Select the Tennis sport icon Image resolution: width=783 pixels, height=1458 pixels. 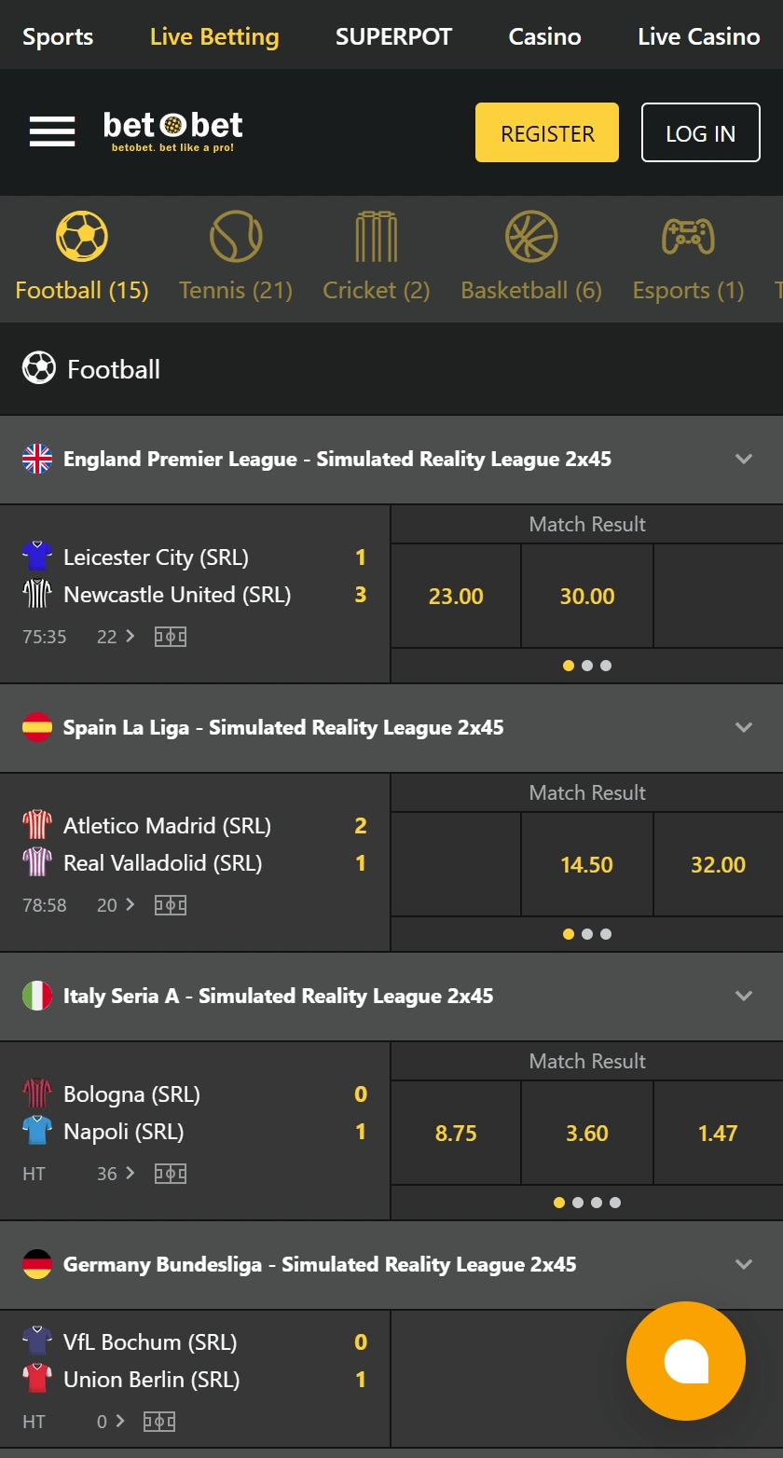click(236, 237)
